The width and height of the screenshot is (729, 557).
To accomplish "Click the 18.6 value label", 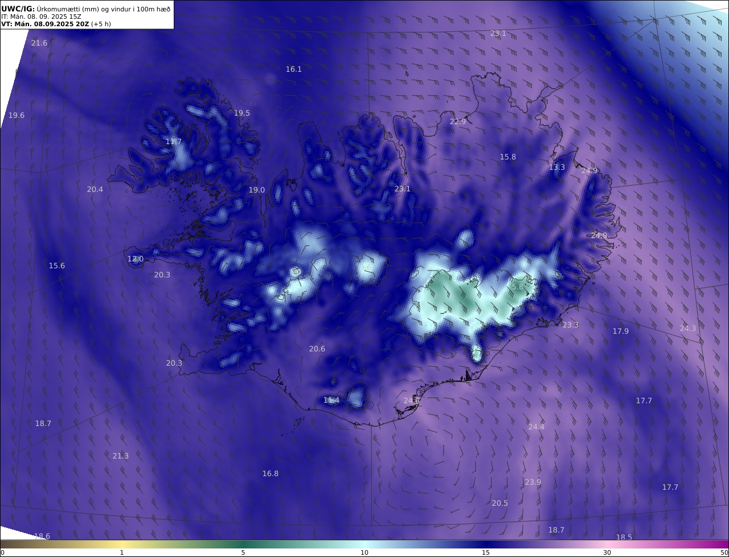I will tap(42, 536).
